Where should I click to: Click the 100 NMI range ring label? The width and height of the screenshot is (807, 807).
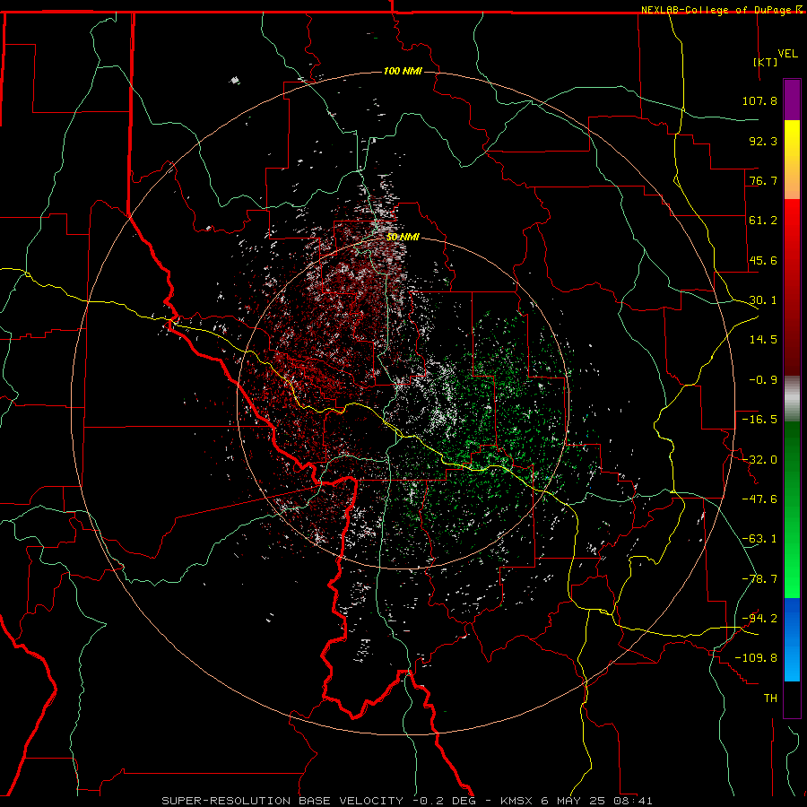point(403,71)
